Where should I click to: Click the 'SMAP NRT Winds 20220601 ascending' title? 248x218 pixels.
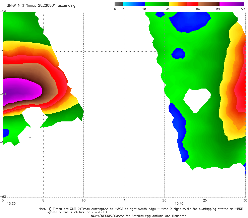point(41,5)
